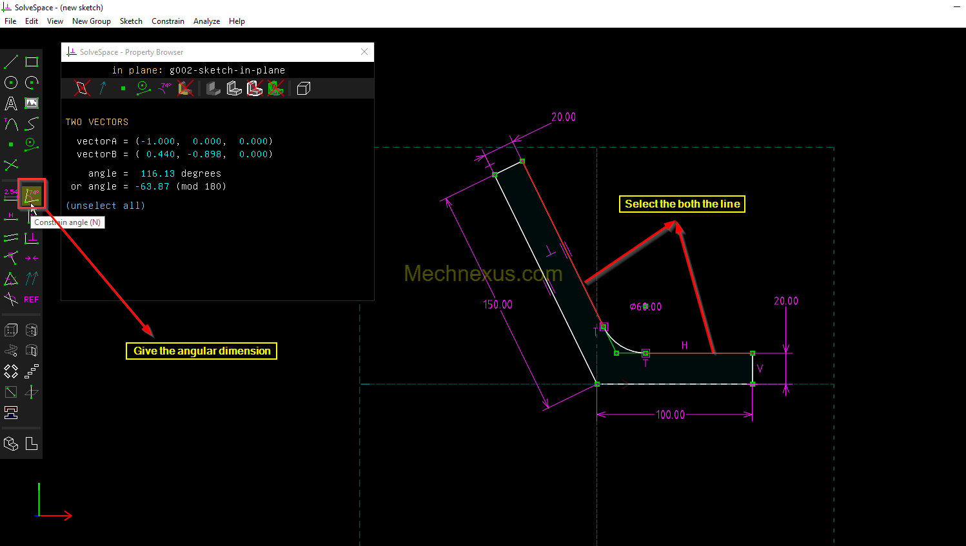This screenshot has width=966, height=546.
Task: Open the New Group menu
Action: pyautogui.click(x=91, y=21)
